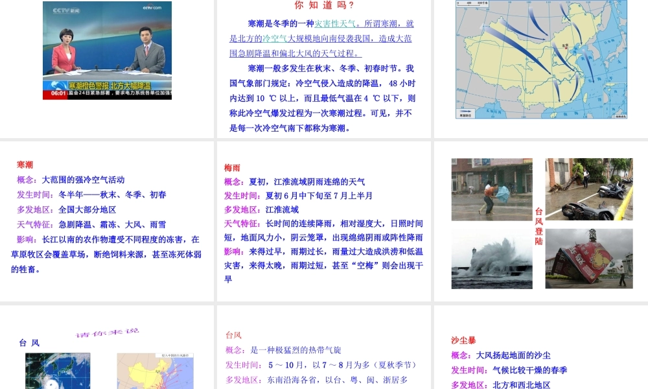The width and height of the screenshot is (648, 389).
Task: Select the photo of person with umbrella
Action: click(x=492, y=189)
